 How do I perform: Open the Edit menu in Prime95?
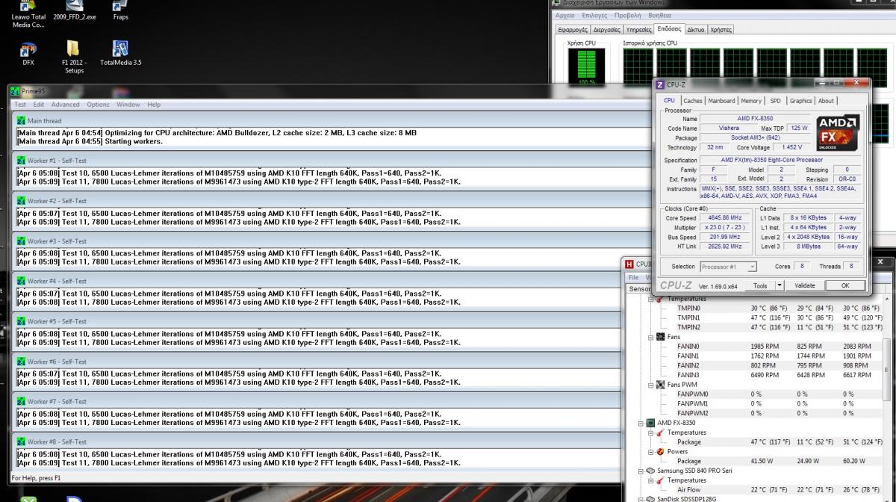pos(38,105)
